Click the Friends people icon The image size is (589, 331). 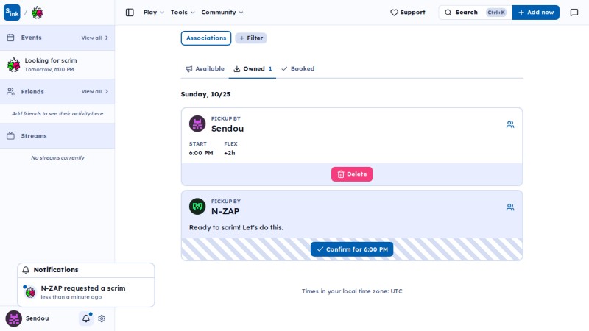click(10, 91)
